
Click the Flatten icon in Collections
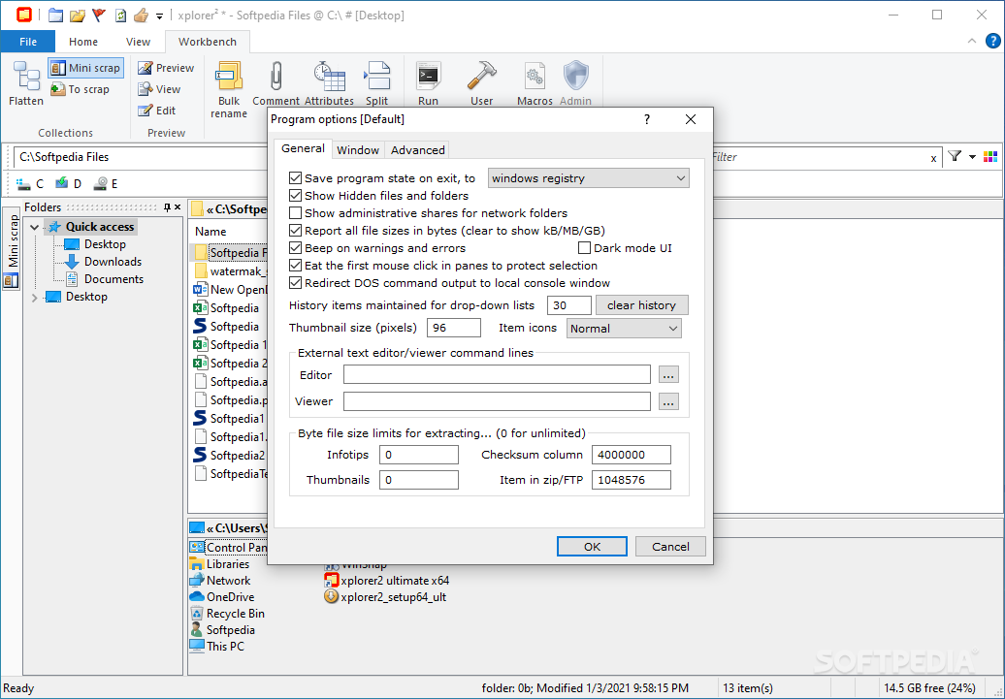pyautogui.click(x=26, y=77)
